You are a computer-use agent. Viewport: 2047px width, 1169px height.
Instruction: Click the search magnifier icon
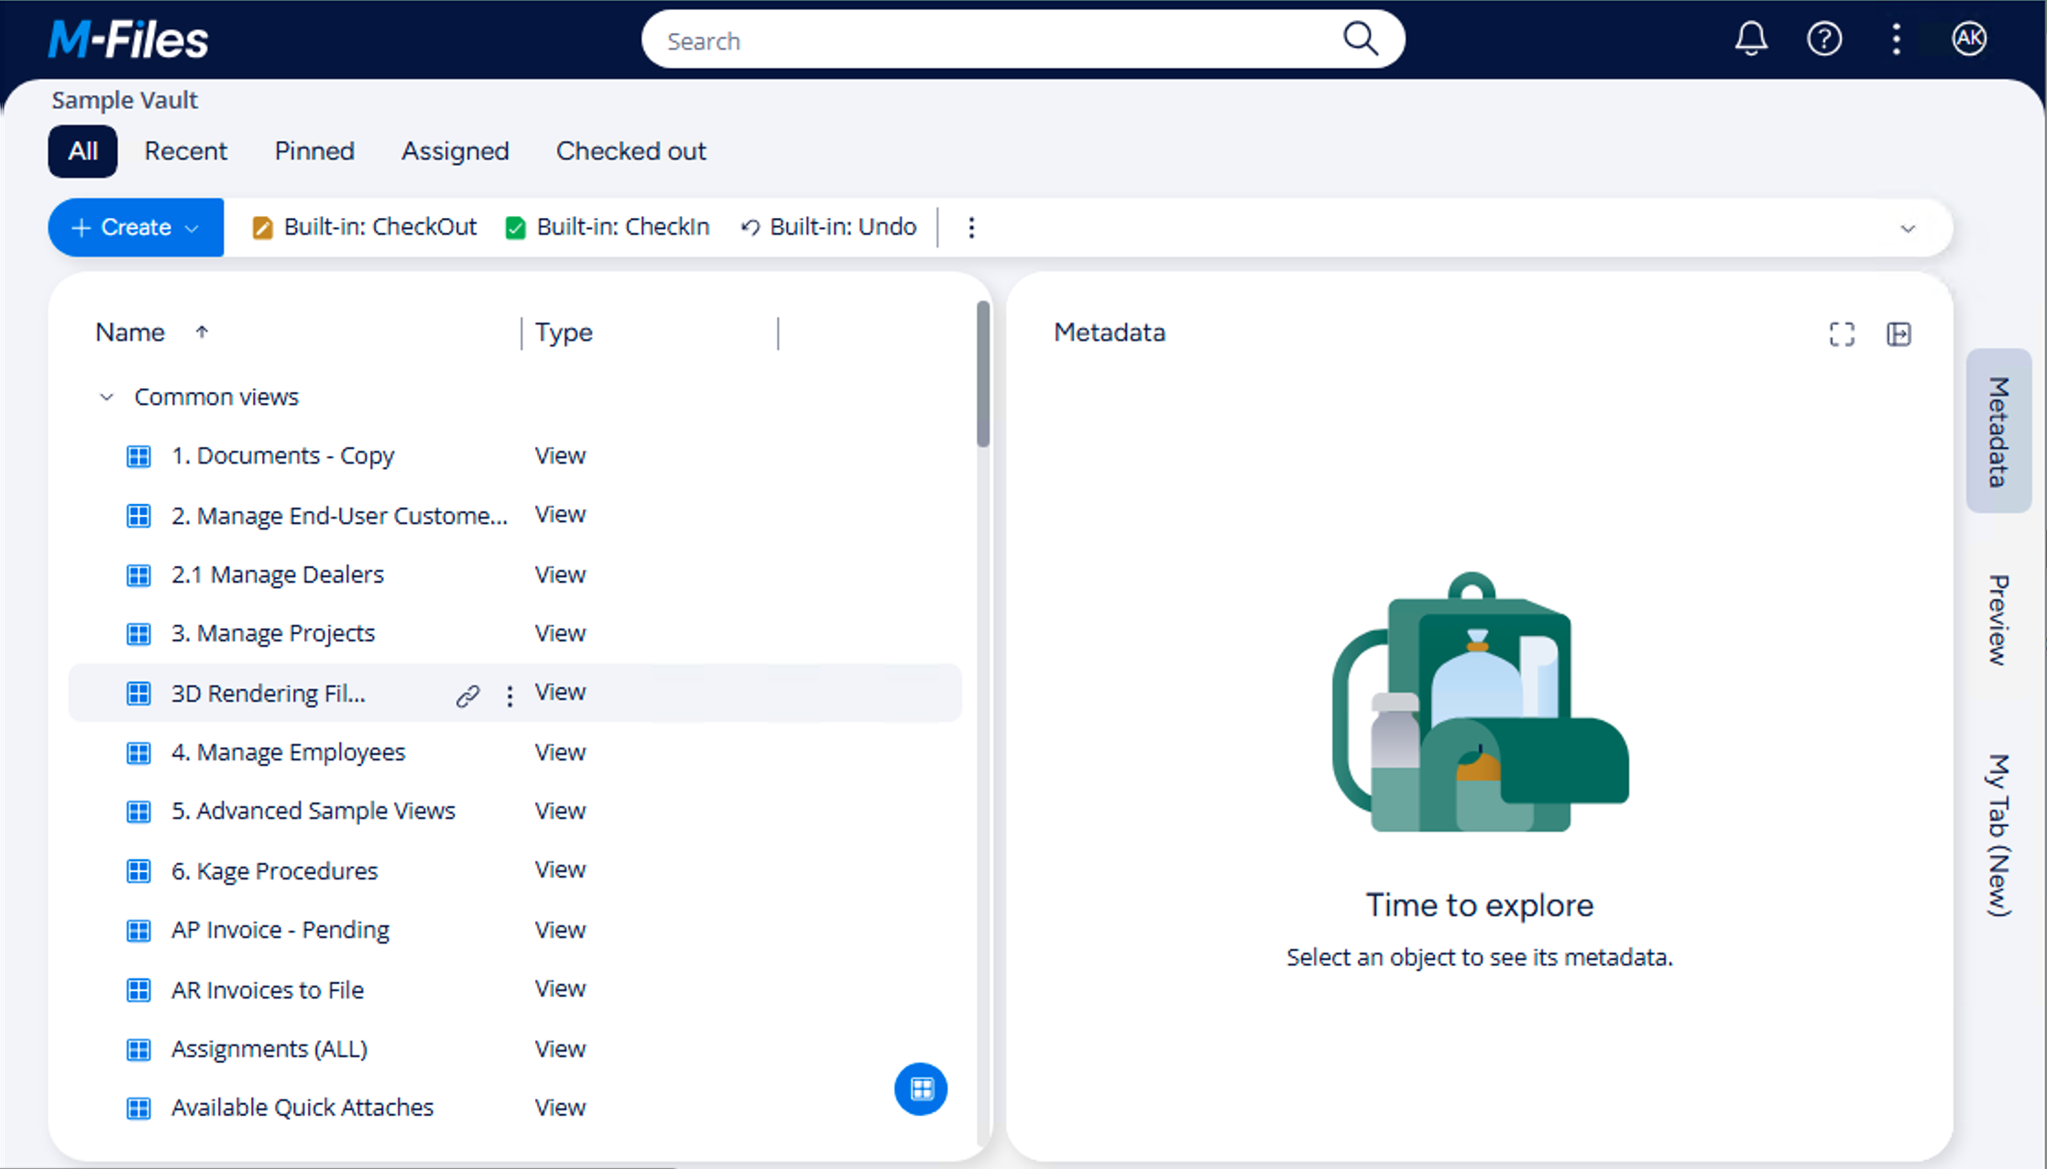point(1360,39)
